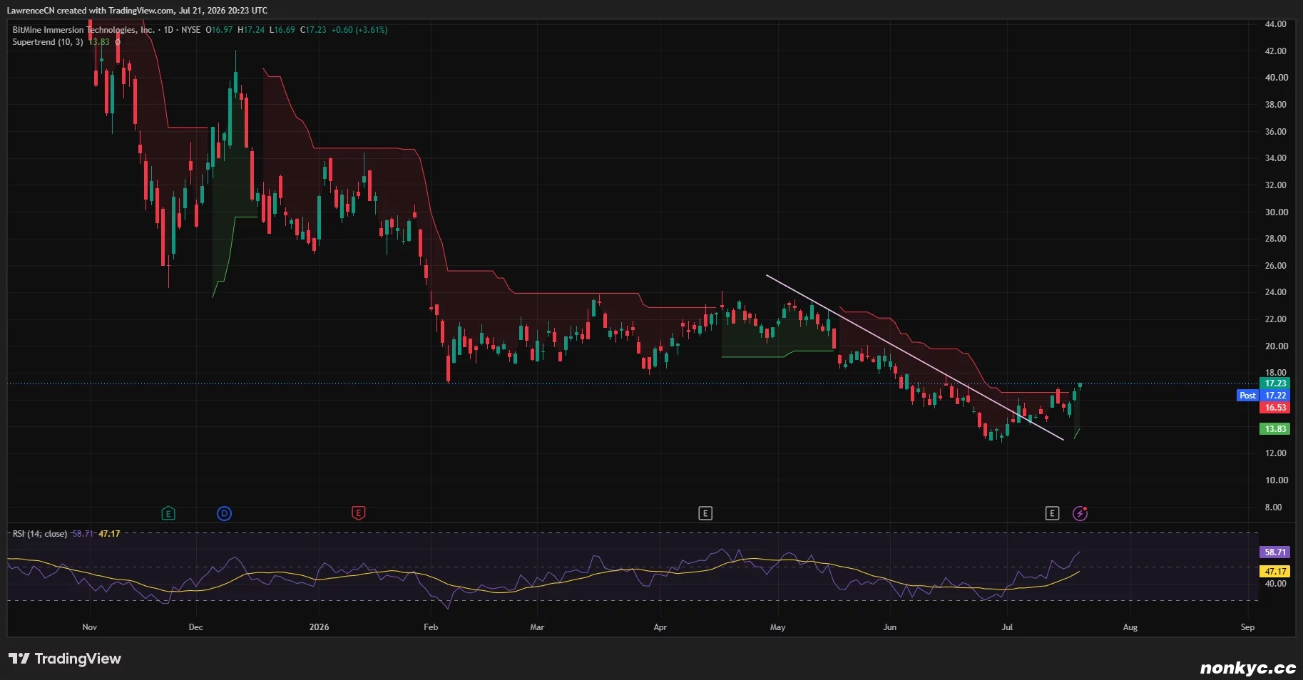This screenshot has width=1303, height=680.
Task: Click the blue dividend D marker
Action: 224,513
